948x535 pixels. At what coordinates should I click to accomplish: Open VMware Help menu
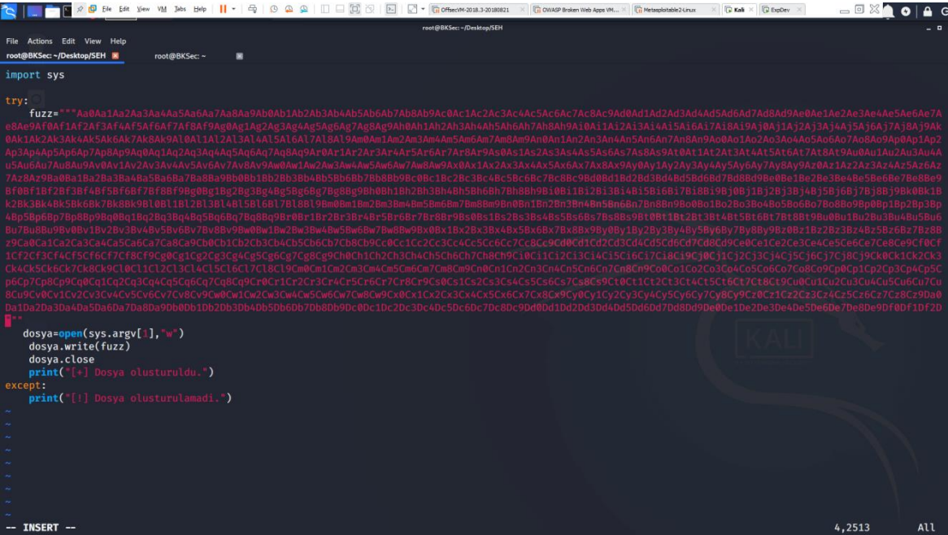(x=199, y=9)
